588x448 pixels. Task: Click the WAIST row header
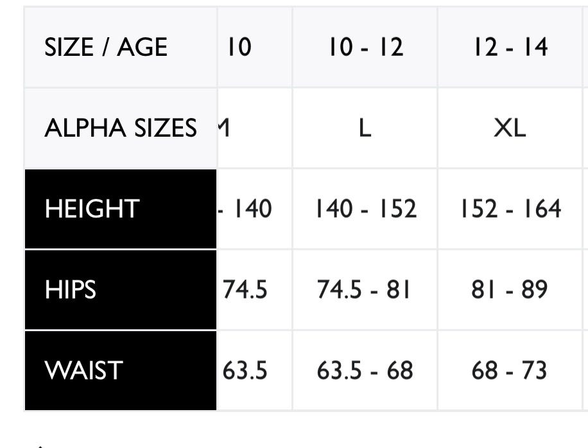pos(83,371)
